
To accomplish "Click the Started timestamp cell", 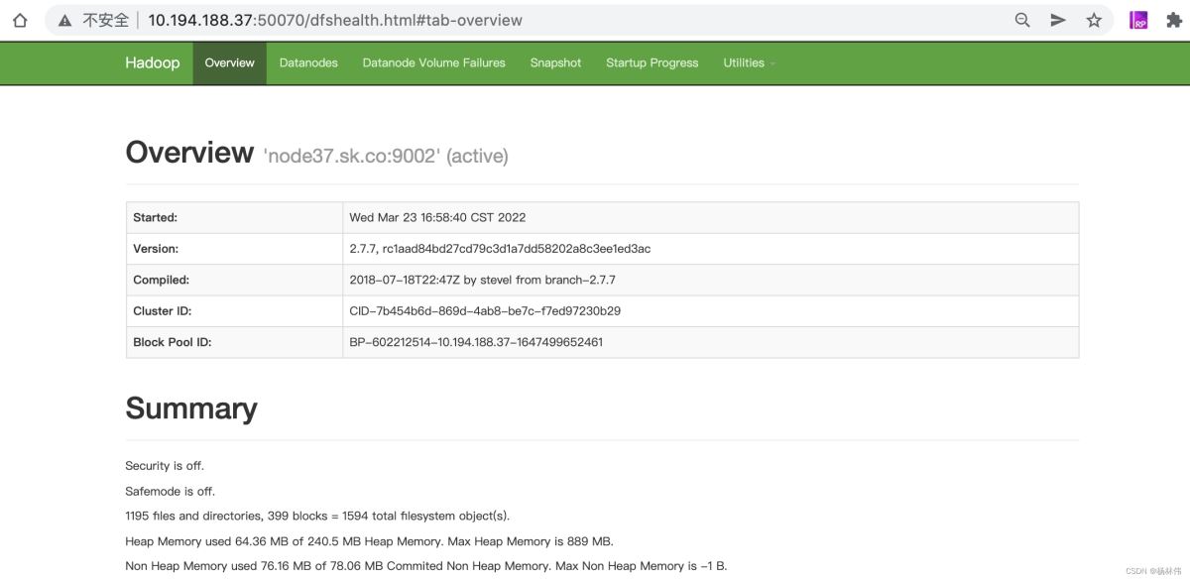I will pos(437,217).
